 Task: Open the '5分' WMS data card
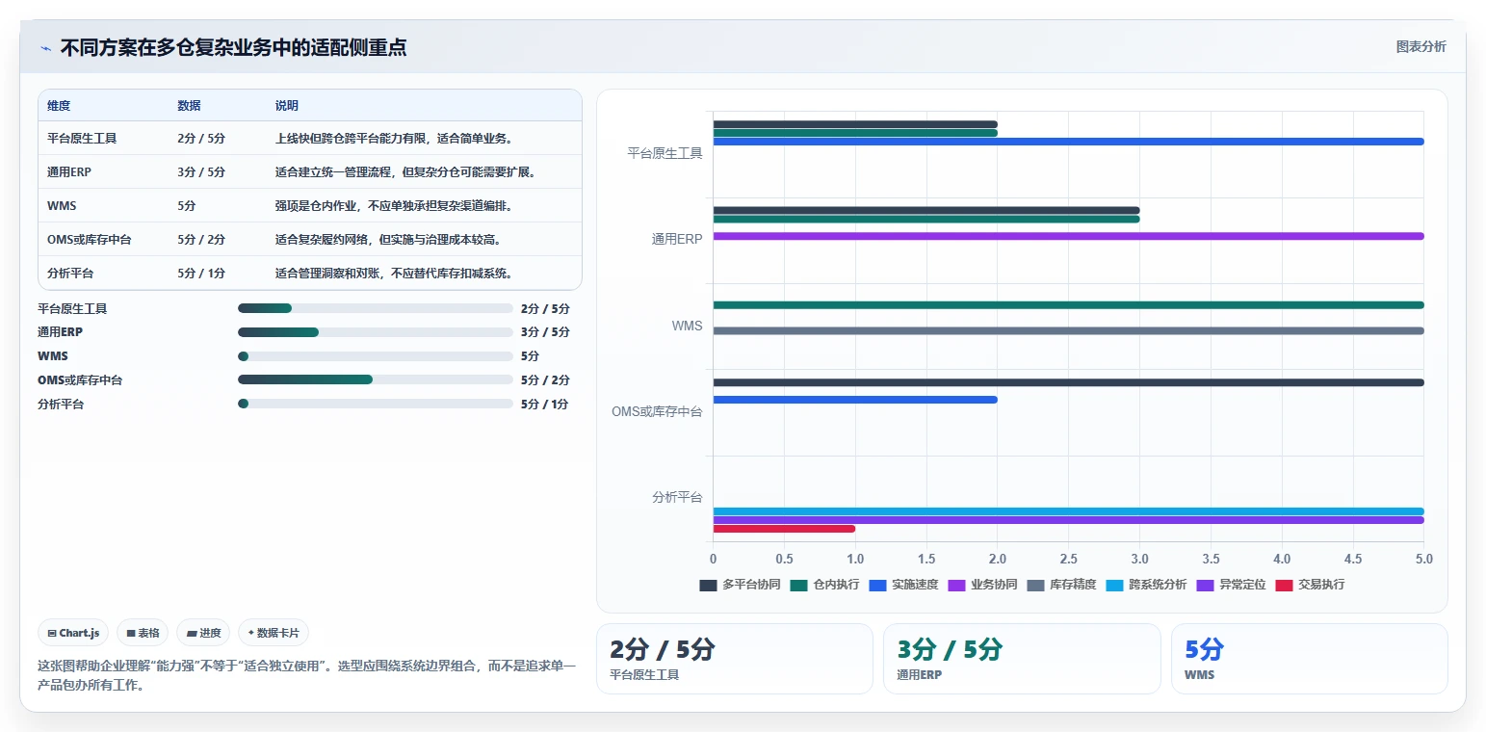(x=1309, y=659)
